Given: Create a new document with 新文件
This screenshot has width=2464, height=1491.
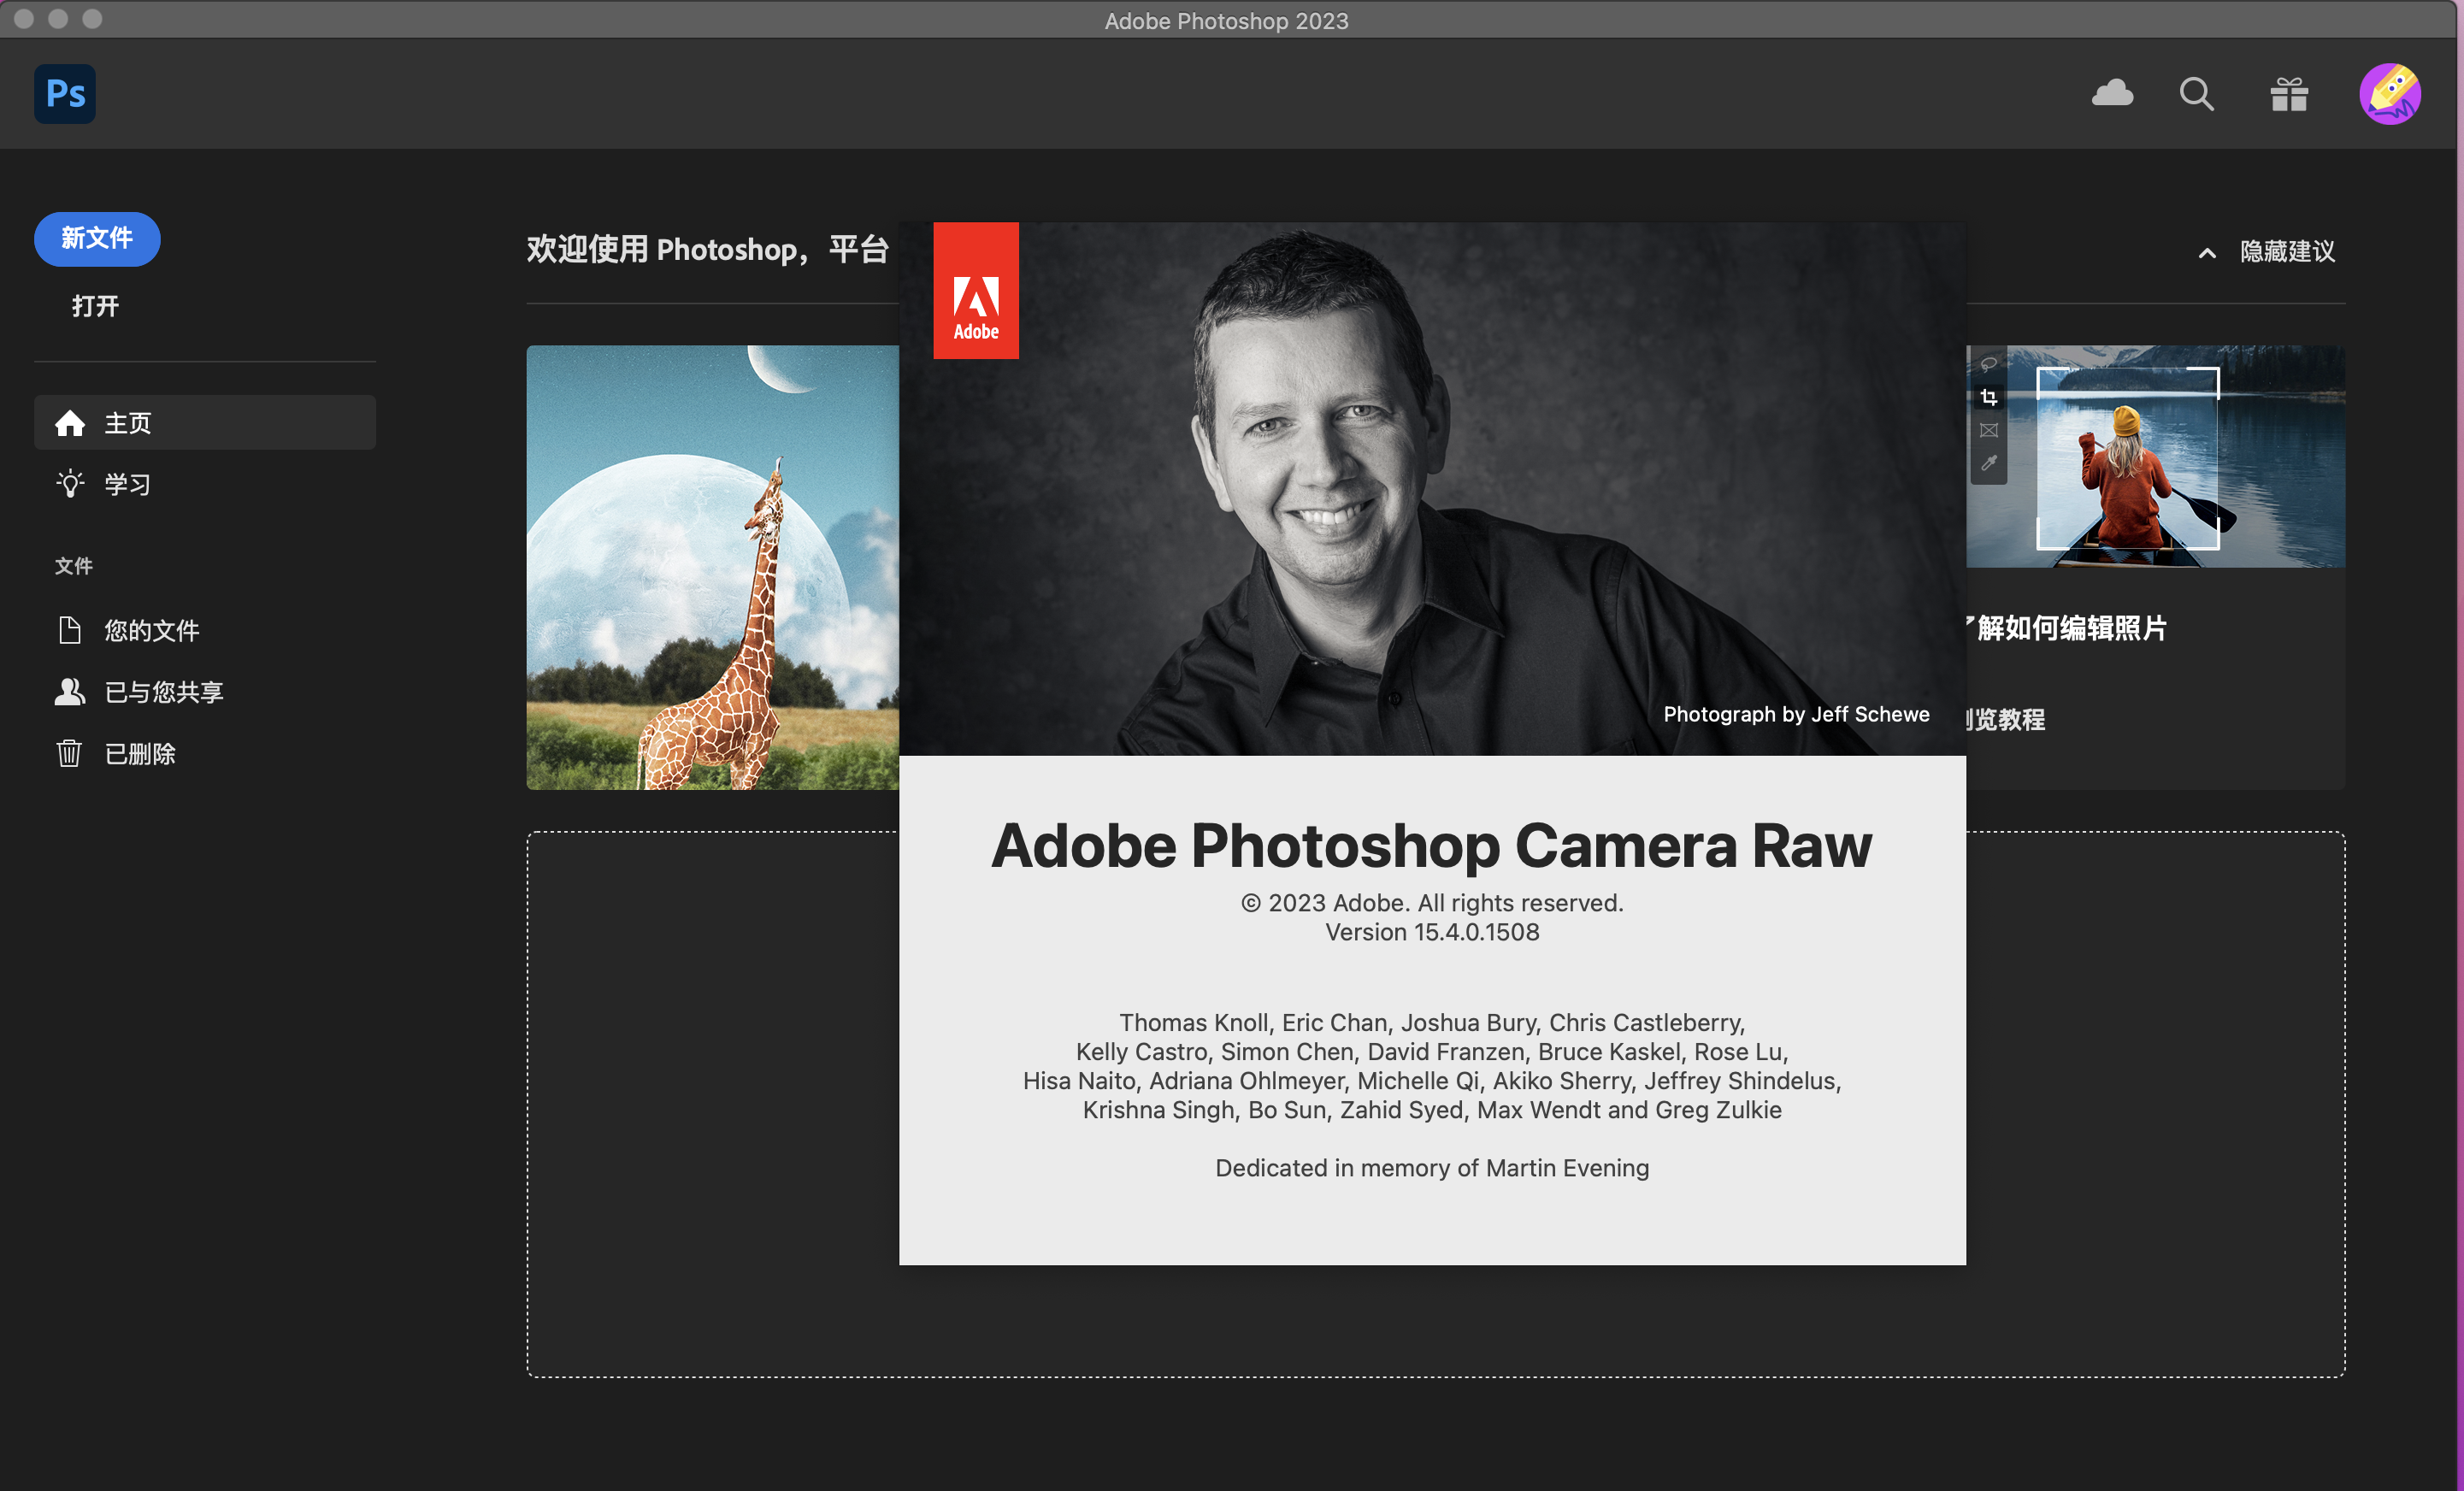Looking at the screenshot, I should [x=97, y=238].
